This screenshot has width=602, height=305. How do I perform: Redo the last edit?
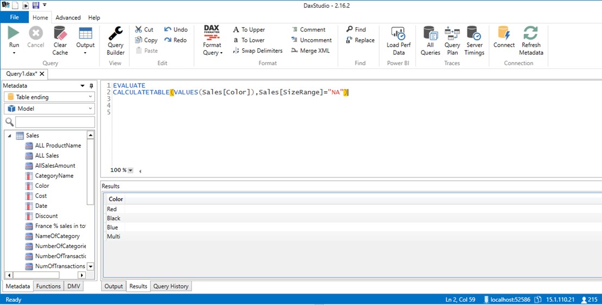[176, 40]
